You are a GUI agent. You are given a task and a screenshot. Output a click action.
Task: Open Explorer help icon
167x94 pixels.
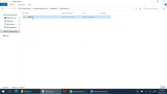(x=165, y=4)
